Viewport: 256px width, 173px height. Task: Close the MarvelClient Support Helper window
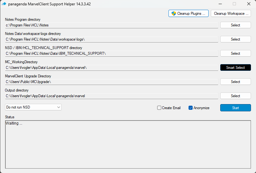click(x=249, y=4)
